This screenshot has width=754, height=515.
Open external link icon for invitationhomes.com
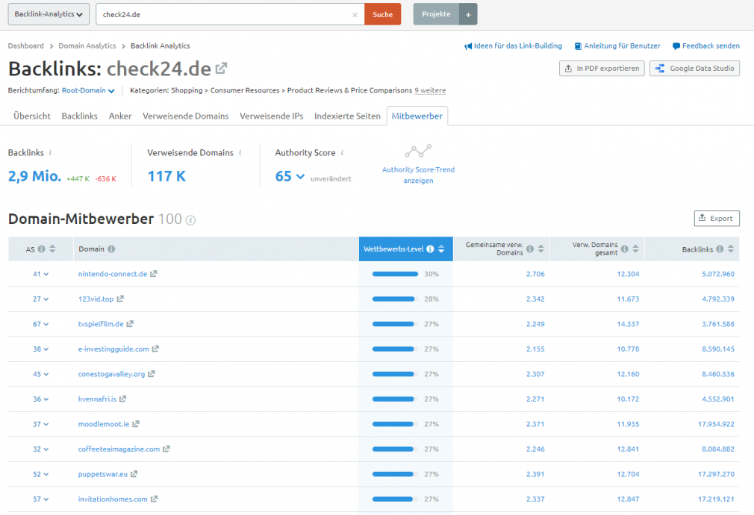(x=154, y=499)
